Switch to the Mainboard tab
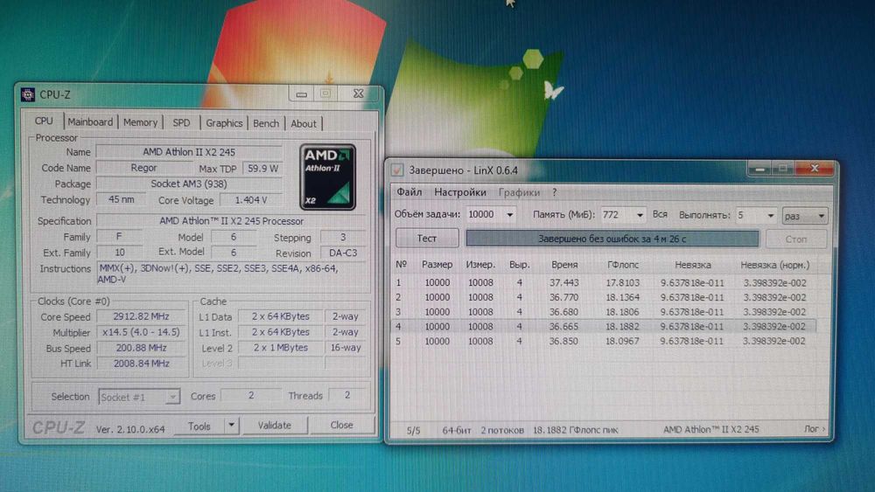 [90, 122]
